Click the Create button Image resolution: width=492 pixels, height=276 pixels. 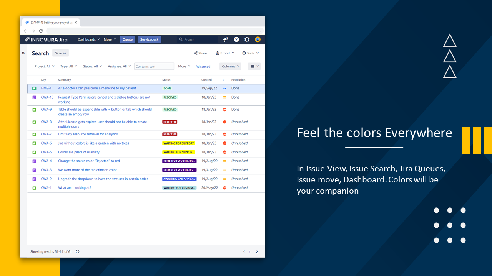pos(128,39)
